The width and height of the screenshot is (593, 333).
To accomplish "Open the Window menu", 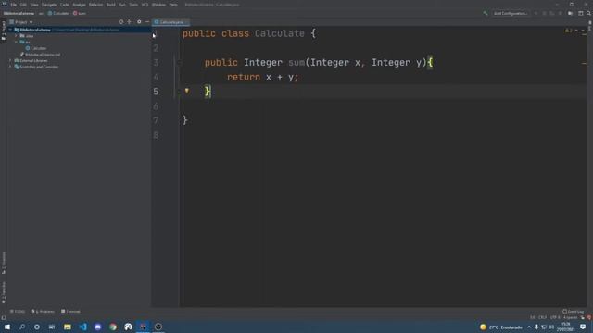I will (x=158, y=5).
